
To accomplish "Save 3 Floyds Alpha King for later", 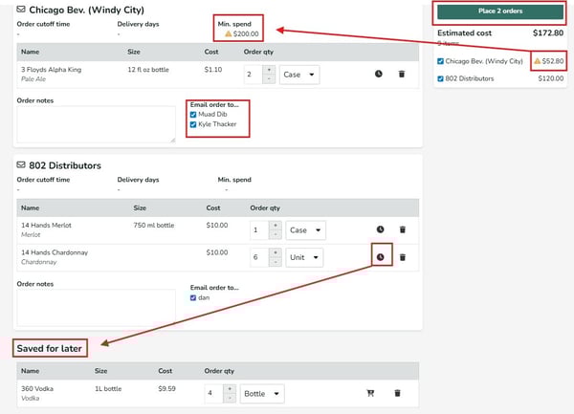I will click(380, 74).
